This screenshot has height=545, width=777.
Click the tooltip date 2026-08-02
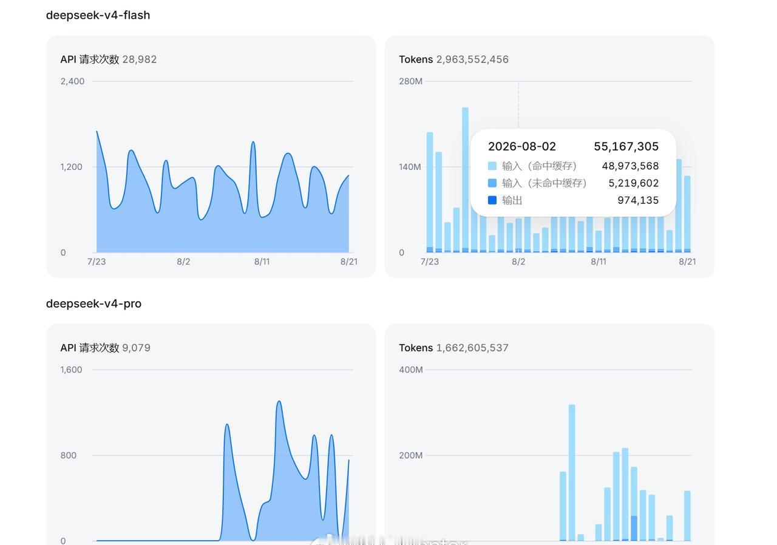522,146
